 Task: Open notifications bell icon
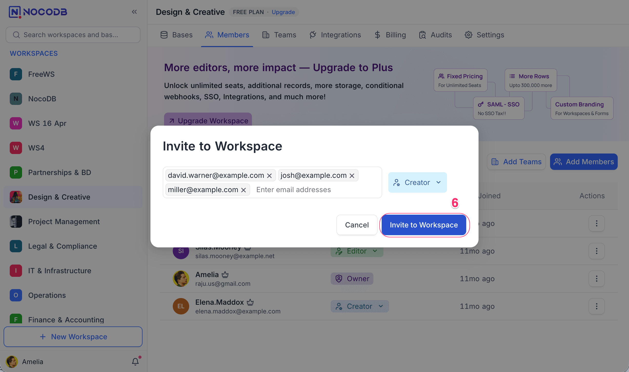click(x=135, y=362)
